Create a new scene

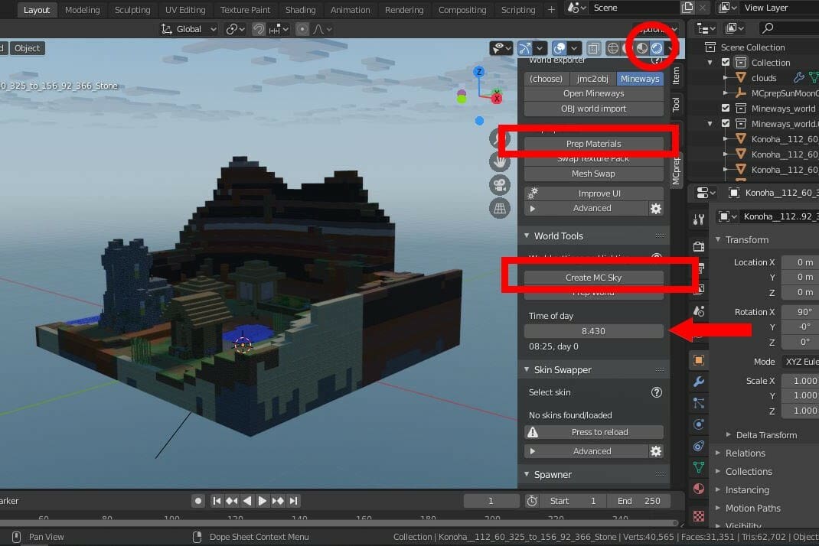[688, 8]
